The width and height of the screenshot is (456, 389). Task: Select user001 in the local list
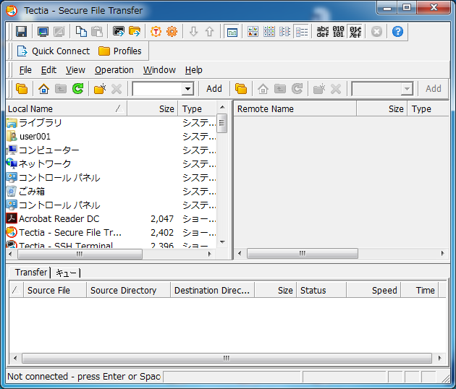(x=111, y=136)
